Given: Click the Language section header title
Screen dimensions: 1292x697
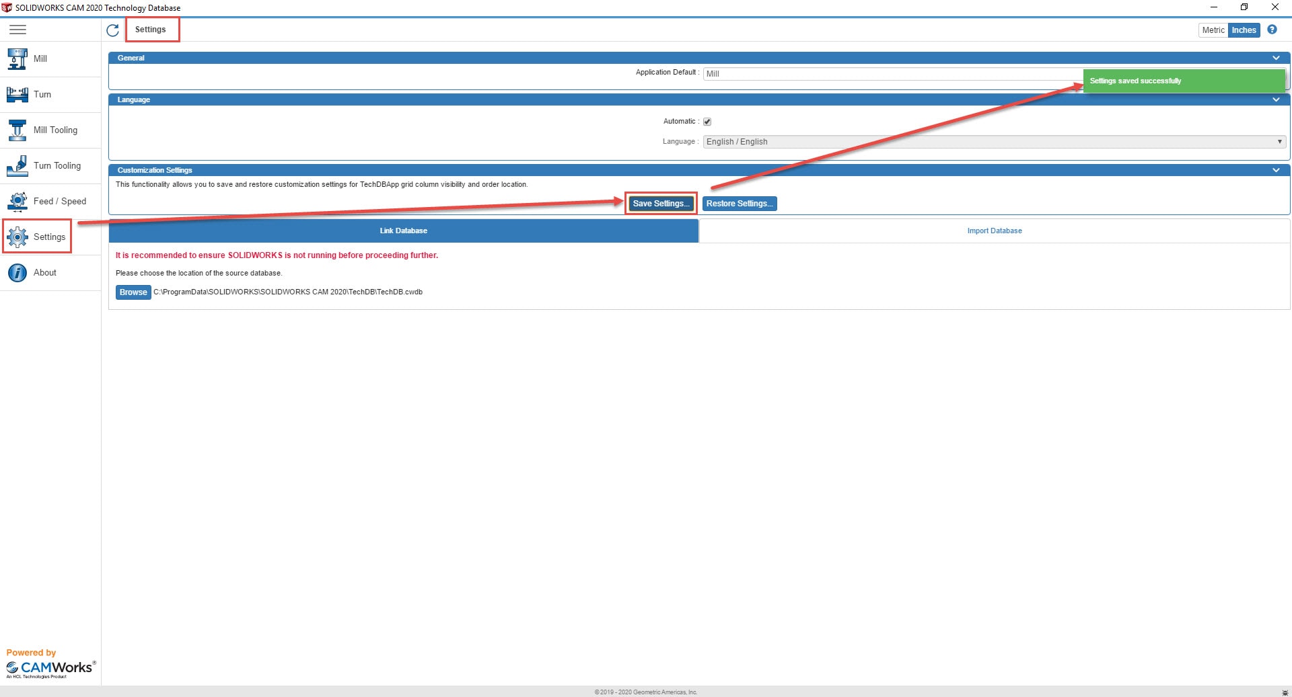Looking at the screenshot, I should (134, 99).
